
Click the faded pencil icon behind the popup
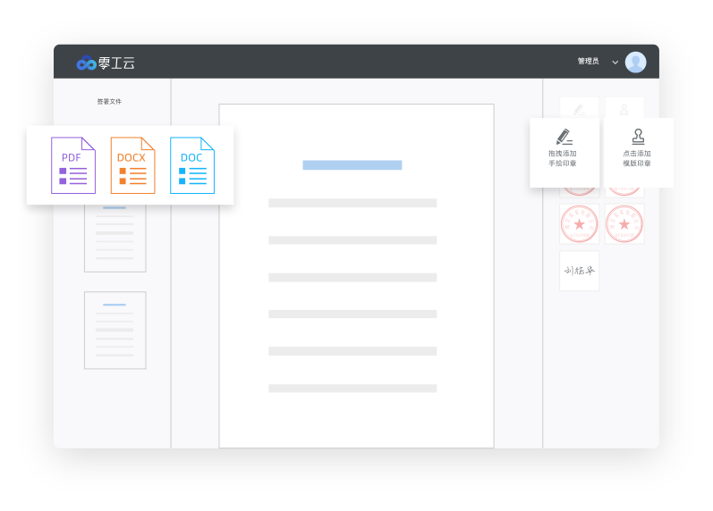pyautogui.click(x=579, y=108)
